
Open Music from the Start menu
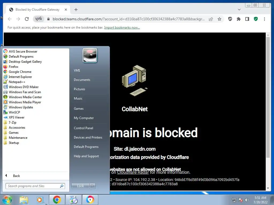click(78, 98)
